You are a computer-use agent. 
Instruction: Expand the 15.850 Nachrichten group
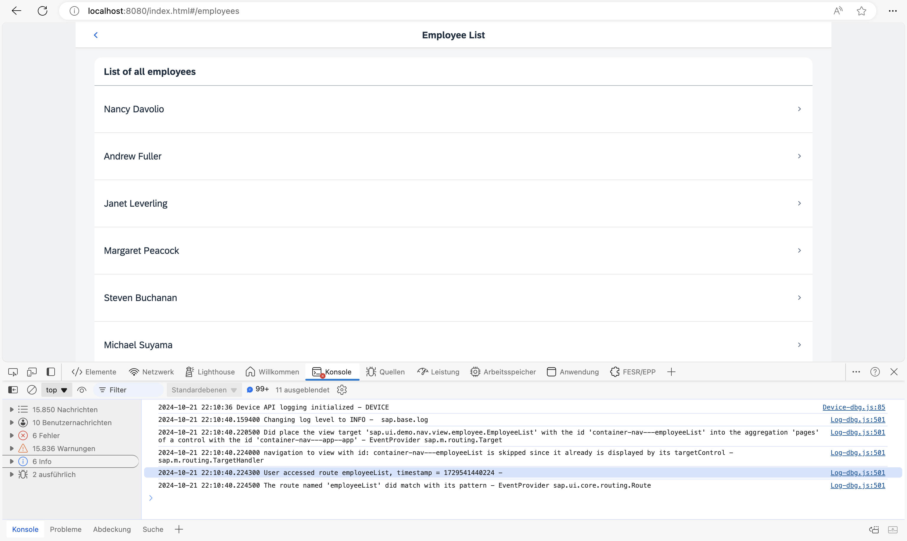coord(11,410)
